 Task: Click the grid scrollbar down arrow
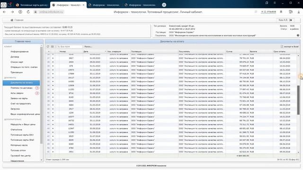pyautogui.click(x=298, y=152)
